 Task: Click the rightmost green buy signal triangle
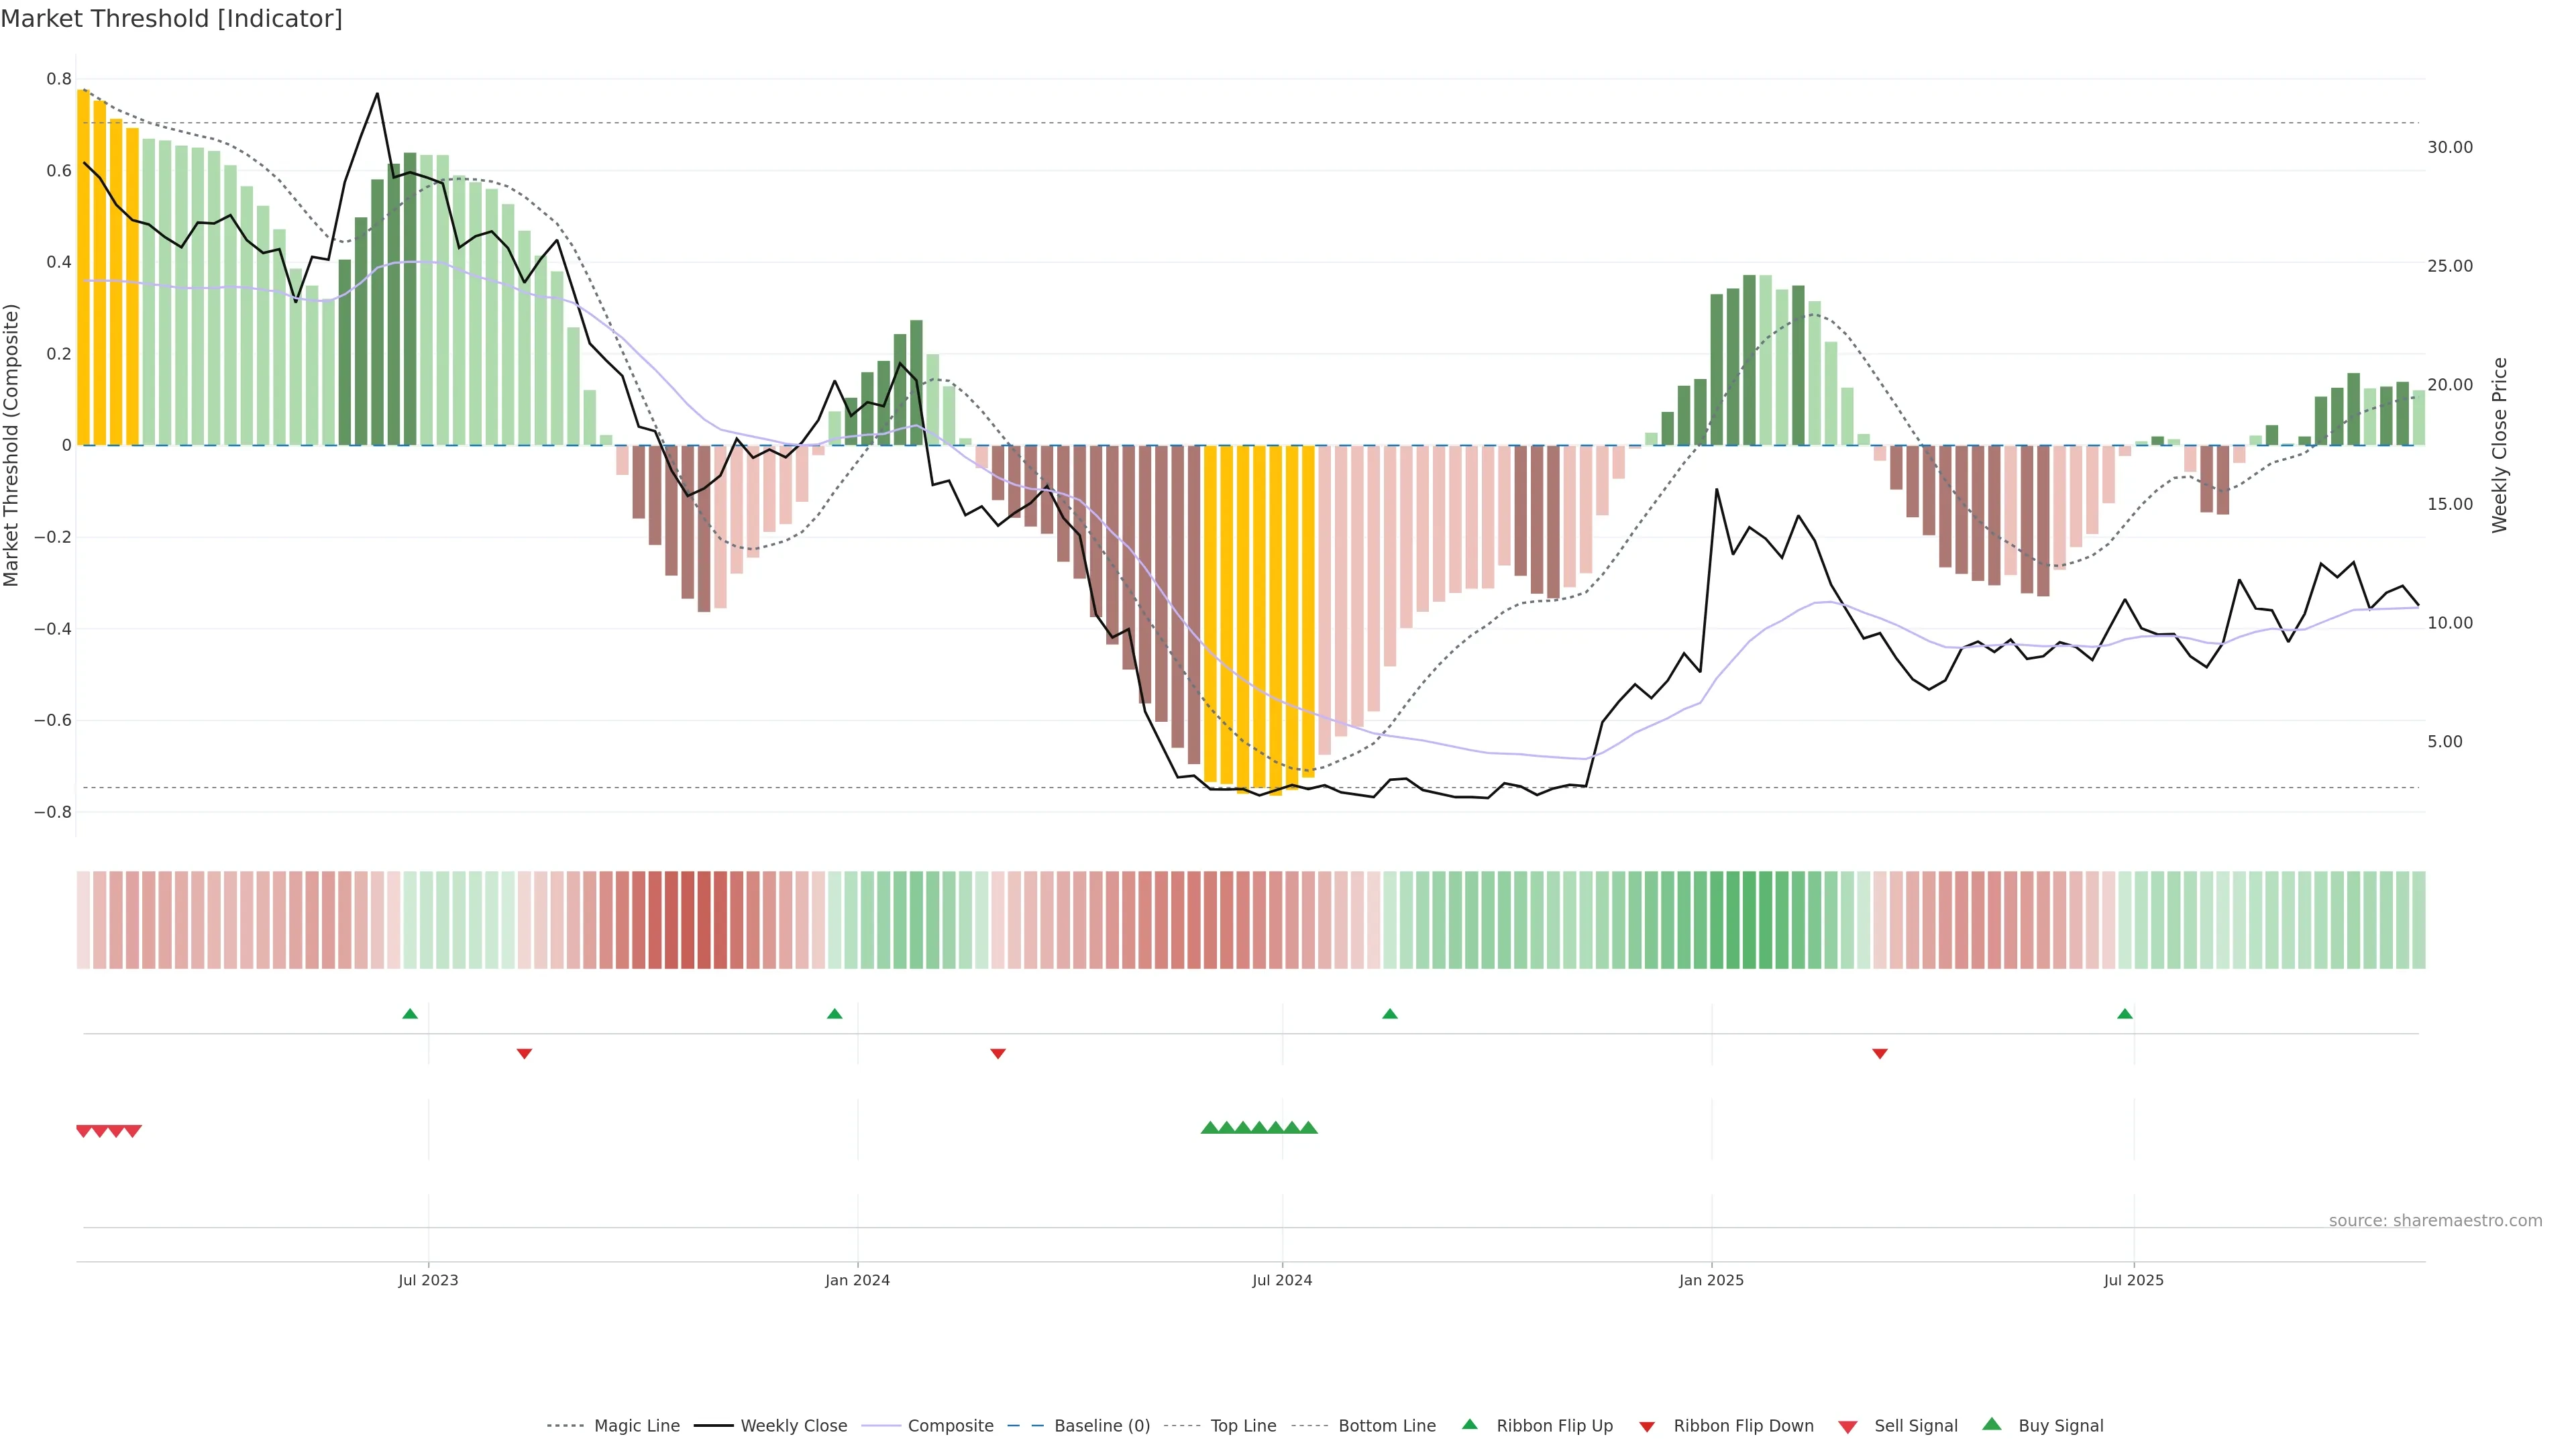(x=1308, y=1128)
